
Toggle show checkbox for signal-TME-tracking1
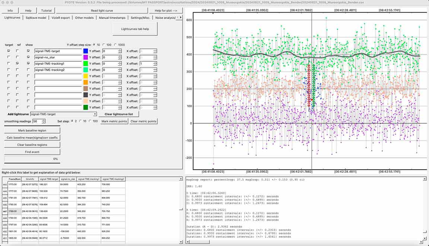point(28,64)
